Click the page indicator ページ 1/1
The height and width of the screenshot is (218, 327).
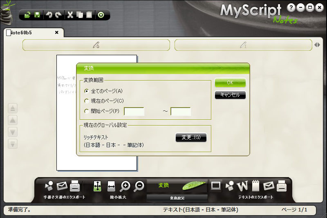click(294, 210)
